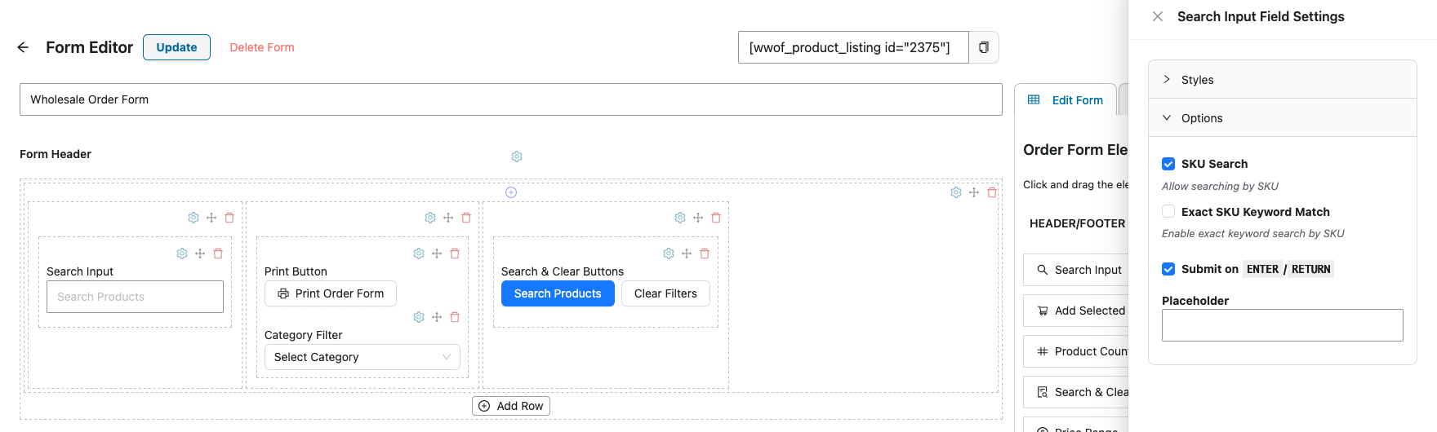Delete the Search & Clear Buttons element
The height and width of the screenshot is (432, 1437).
click(705, 253)
